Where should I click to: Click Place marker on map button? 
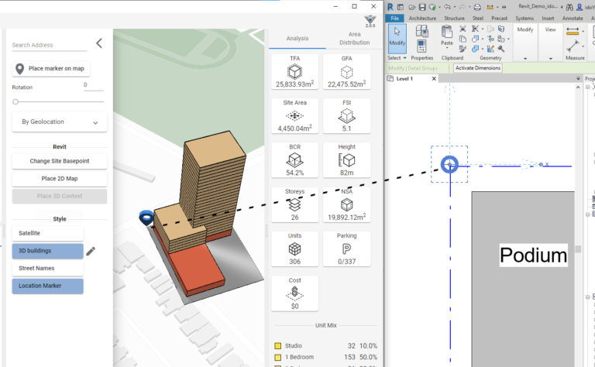point(51,69)
